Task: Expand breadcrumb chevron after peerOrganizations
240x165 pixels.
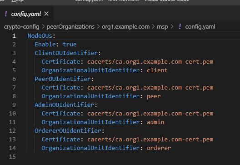Action: [x=98, y=27]
